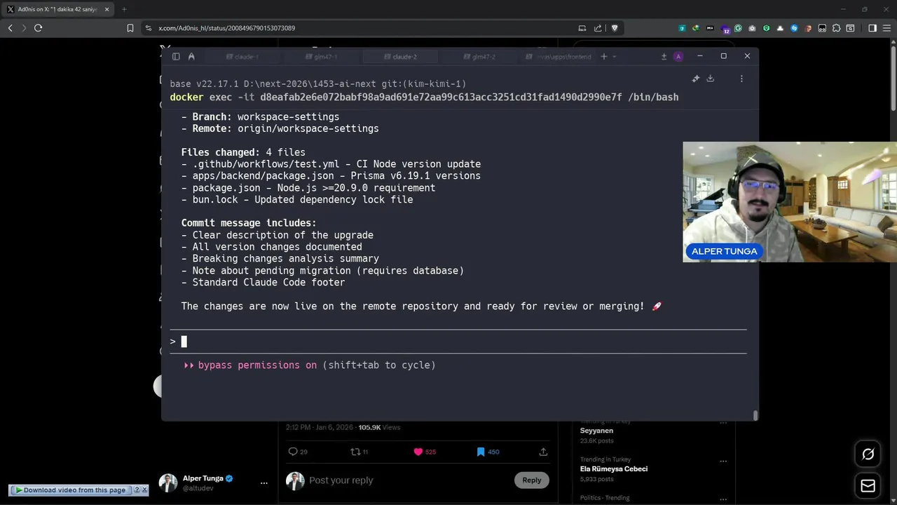Click the Alper Tunga webcam overlay

click(x=790, y=202)
